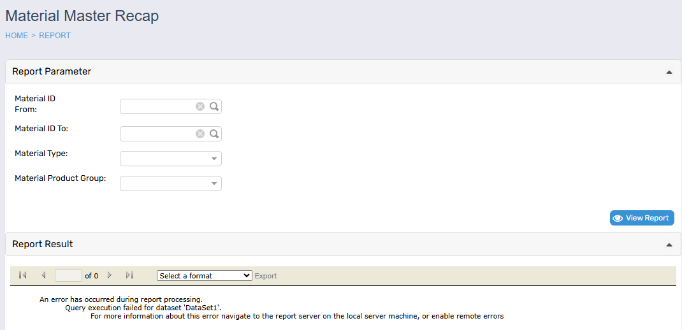Open search lookup for Material ID To
This screenshot has height=330, width=682.
[214, 134]
